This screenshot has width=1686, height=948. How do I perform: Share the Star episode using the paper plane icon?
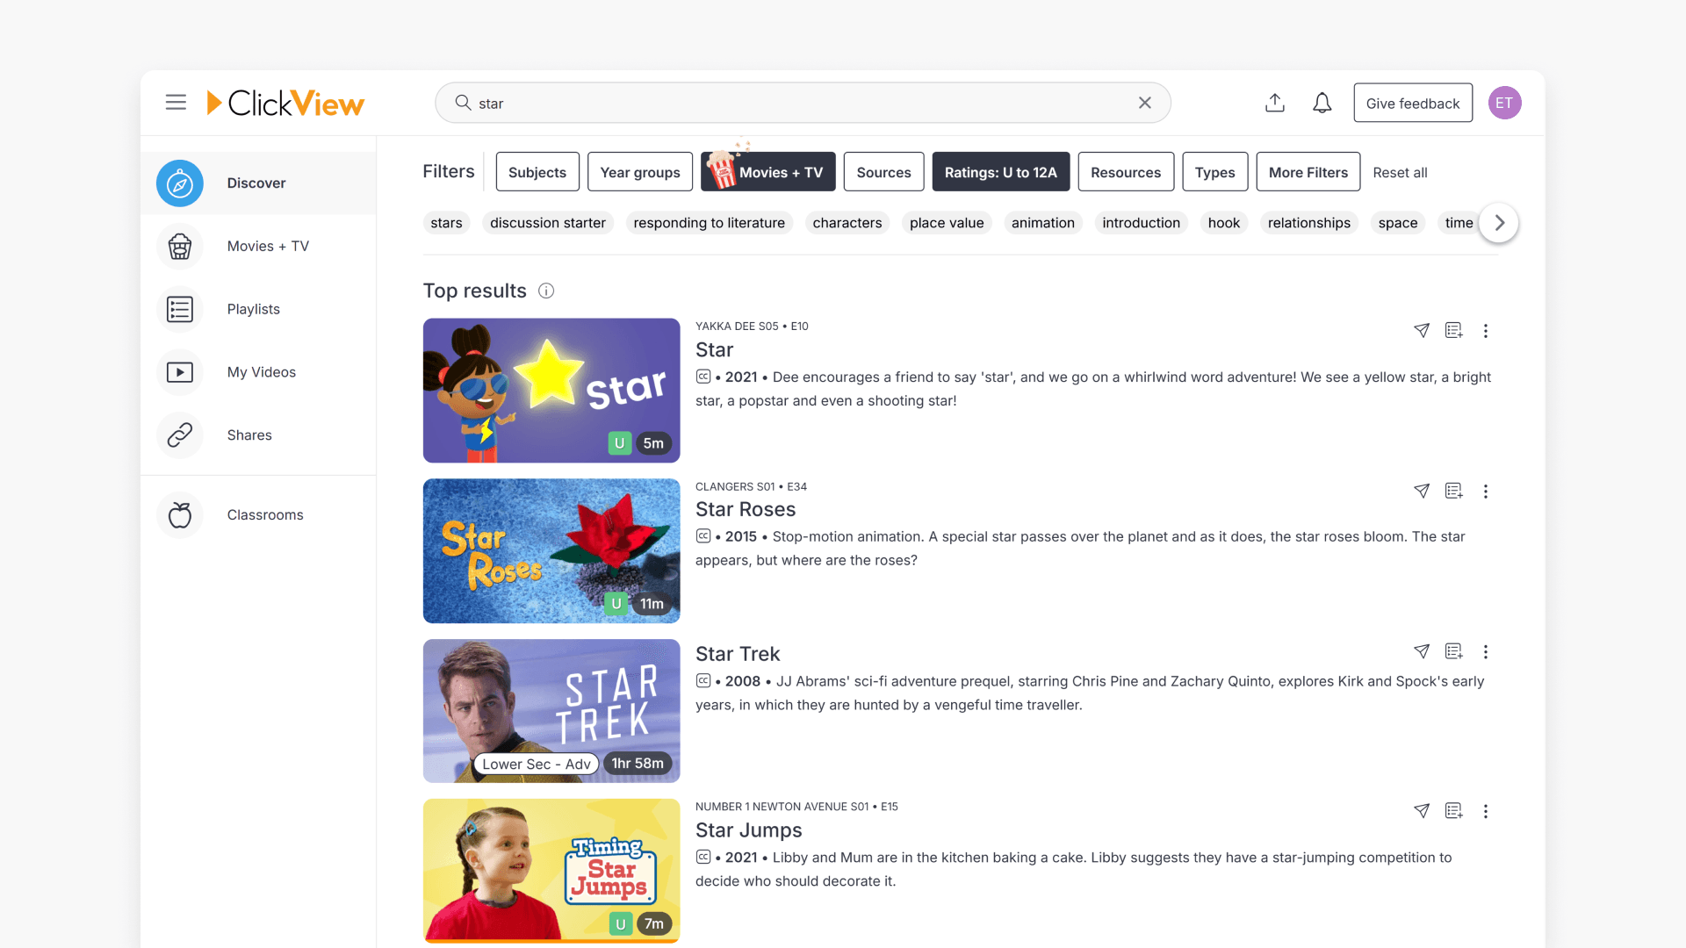(x=1422, y=331)
